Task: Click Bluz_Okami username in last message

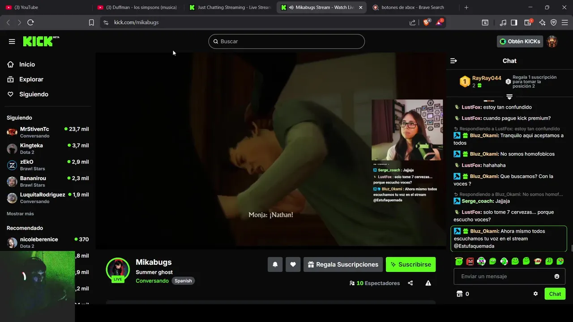Action: tap(484, 231)
